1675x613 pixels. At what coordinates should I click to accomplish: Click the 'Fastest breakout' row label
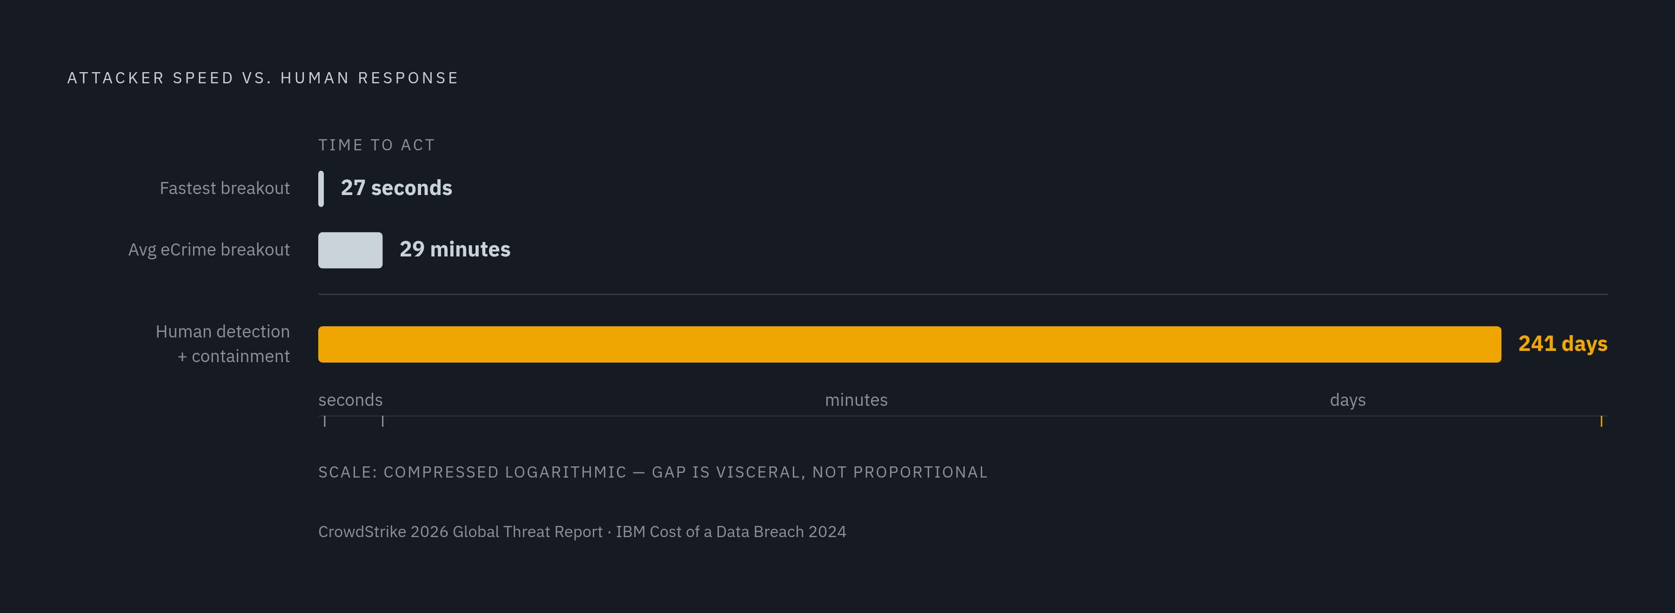[x=224, y=189]
